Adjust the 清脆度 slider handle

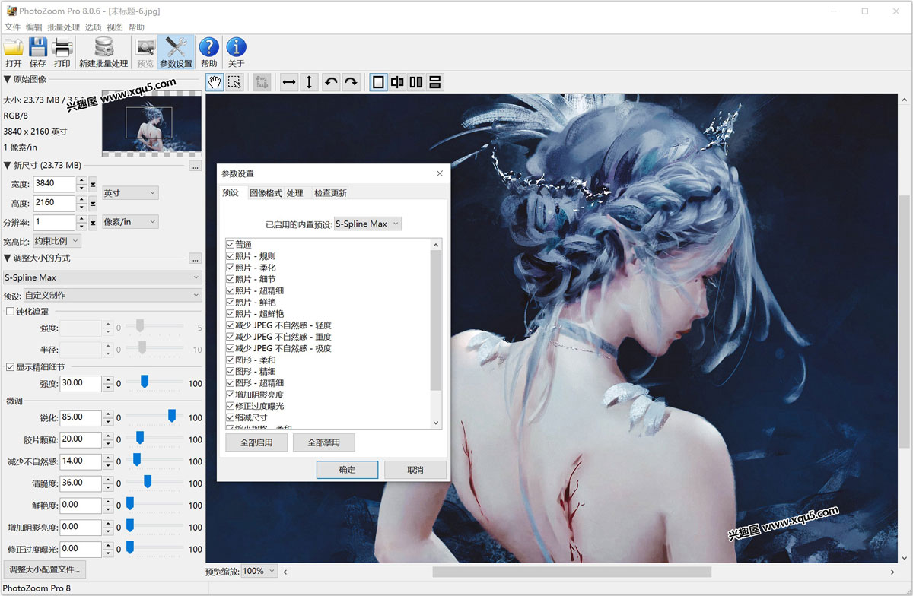tap(148, 481)
